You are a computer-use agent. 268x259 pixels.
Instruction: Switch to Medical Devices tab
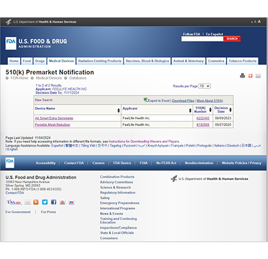point(61,61)
